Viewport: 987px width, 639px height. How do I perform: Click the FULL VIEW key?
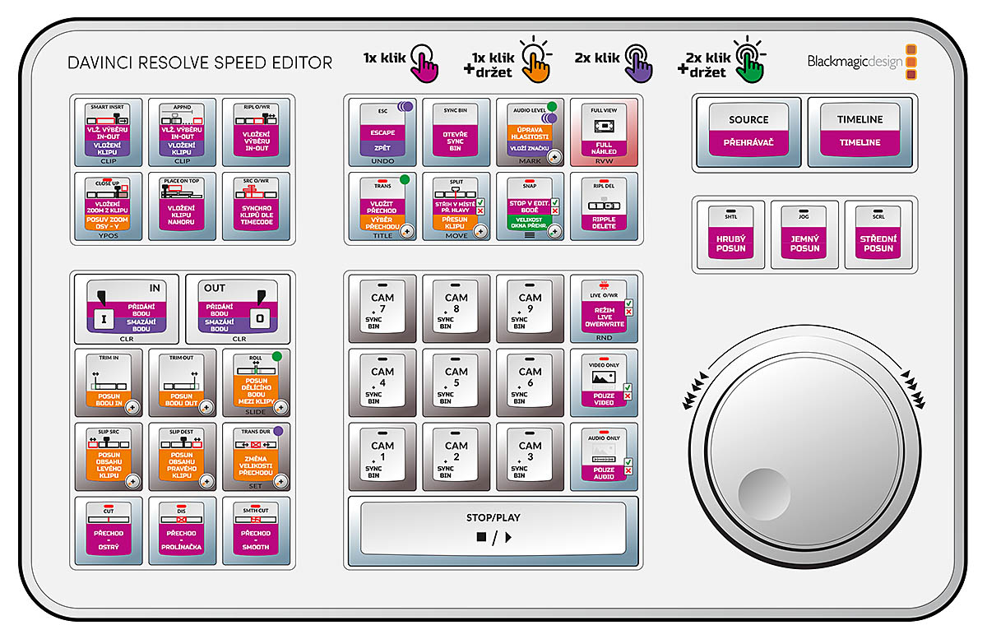pos(605,133)
